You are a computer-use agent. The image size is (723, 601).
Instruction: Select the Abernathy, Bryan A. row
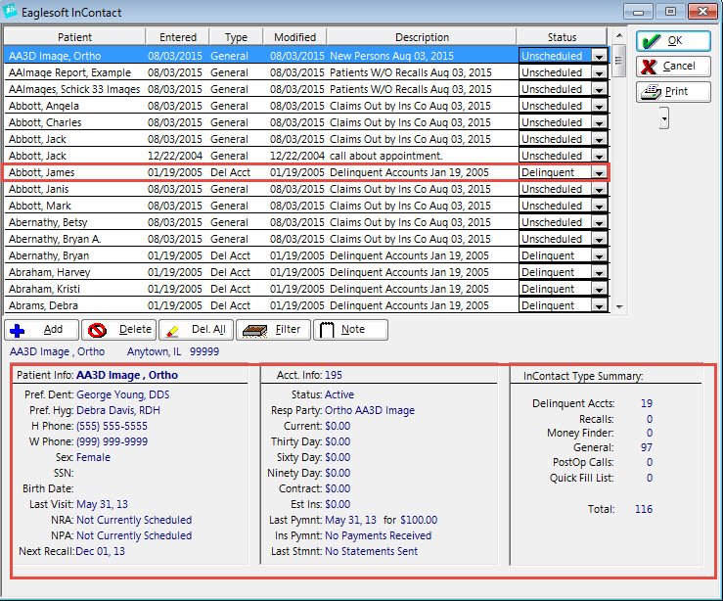tap(306, 239)
